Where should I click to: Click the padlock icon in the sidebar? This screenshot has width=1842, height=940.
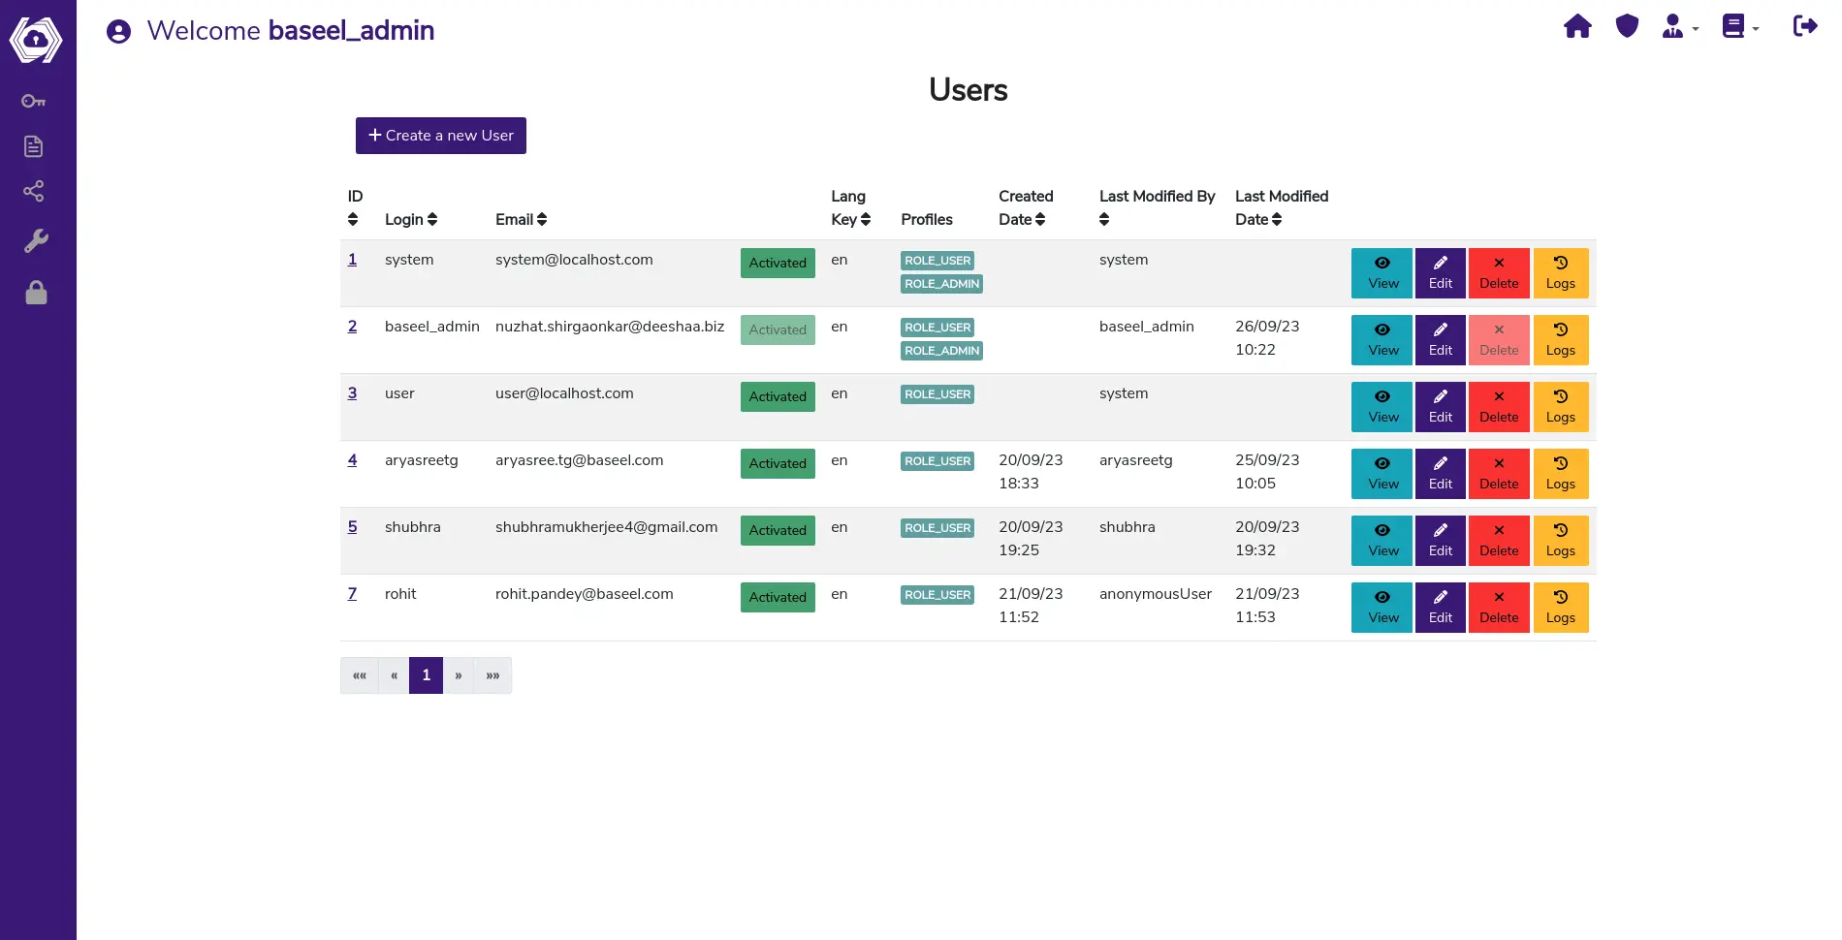tap(36, 293)
